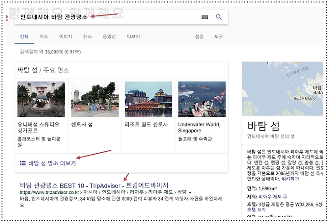Screen dimensions: 329x223
Task: Switch to the 지도 tab
Action: [x=44, y=36]
